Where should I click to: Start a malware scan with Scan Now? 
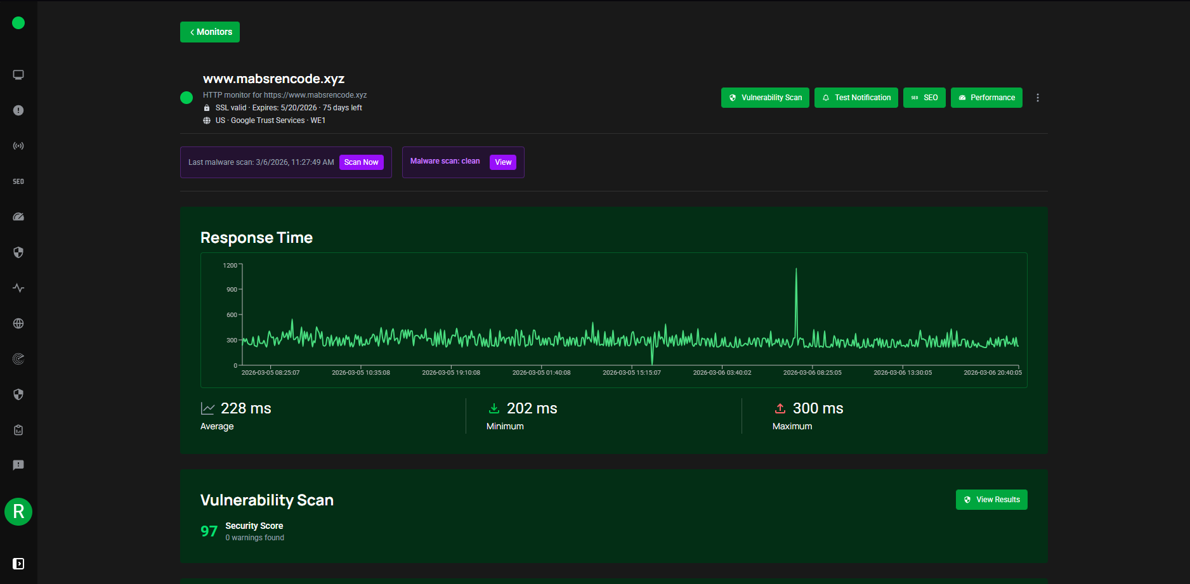[x=361, y=162]
